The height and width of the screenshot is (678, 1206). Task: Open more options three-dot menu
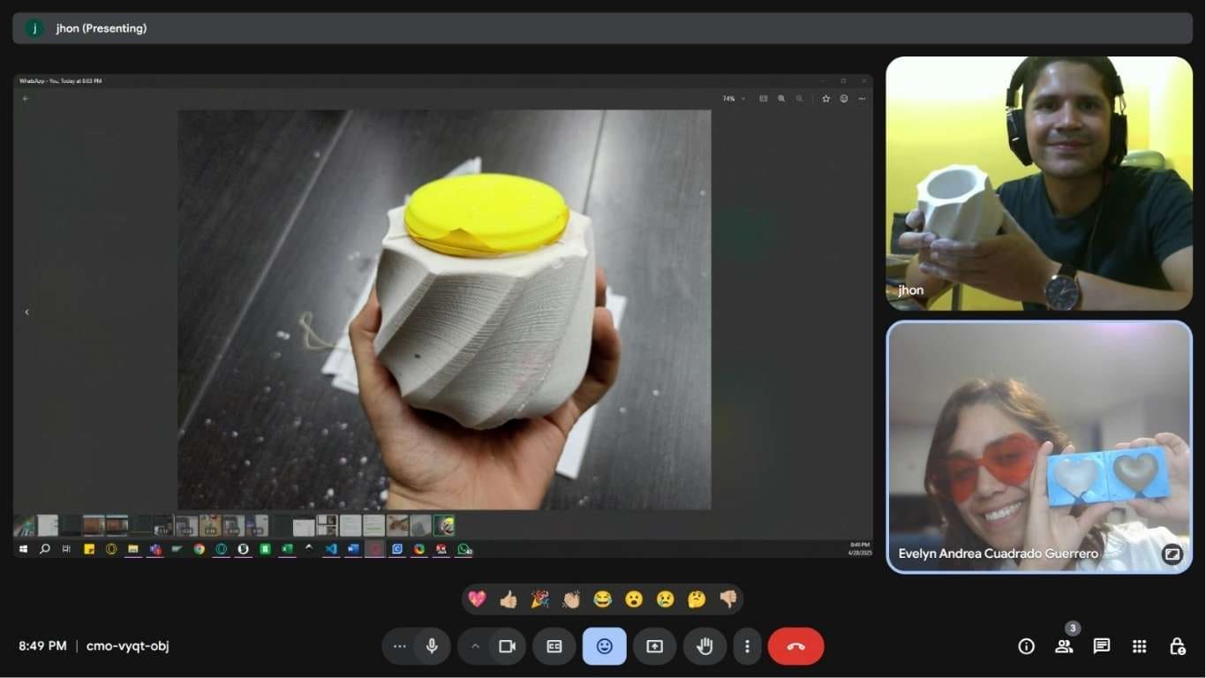[x=747, y=646]
